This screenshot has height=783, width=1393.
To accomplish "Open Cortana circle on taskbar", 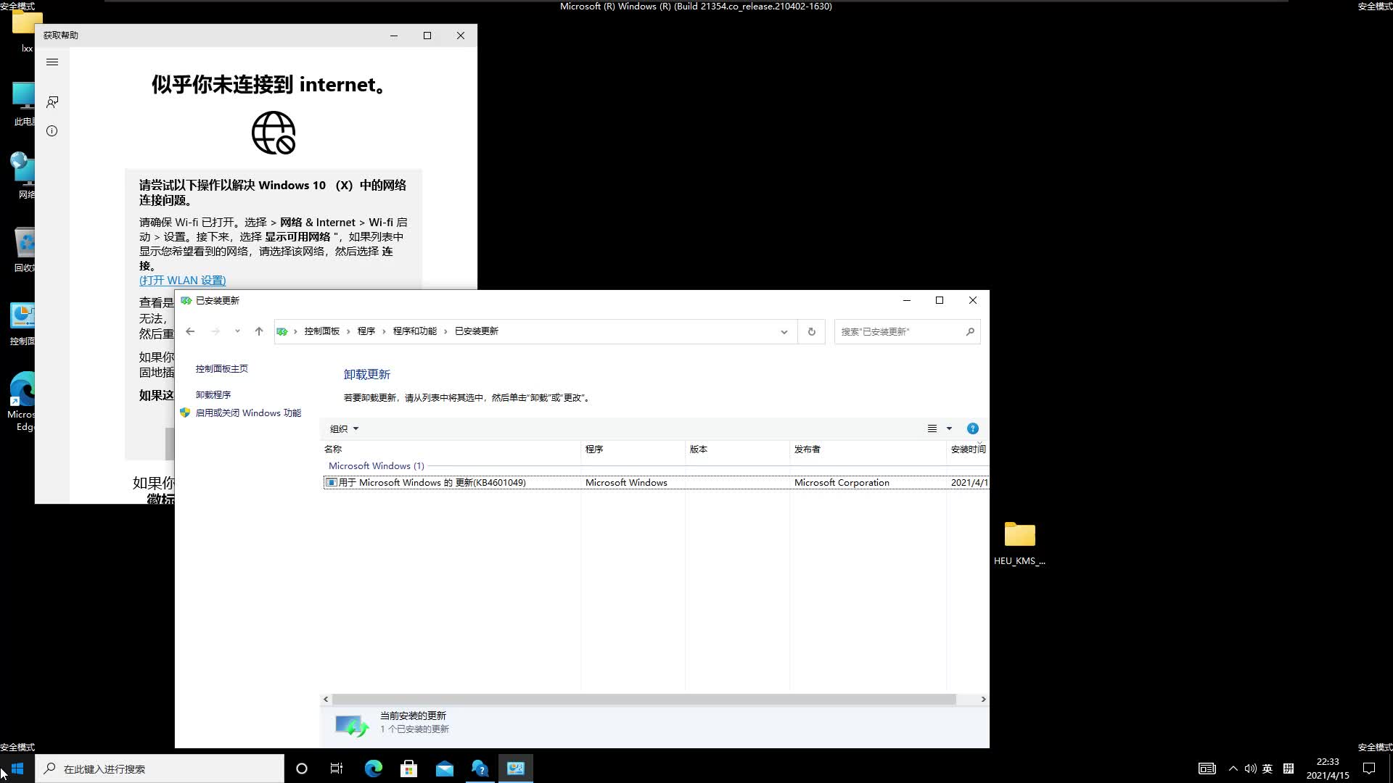I will click(x=302, y=768).
